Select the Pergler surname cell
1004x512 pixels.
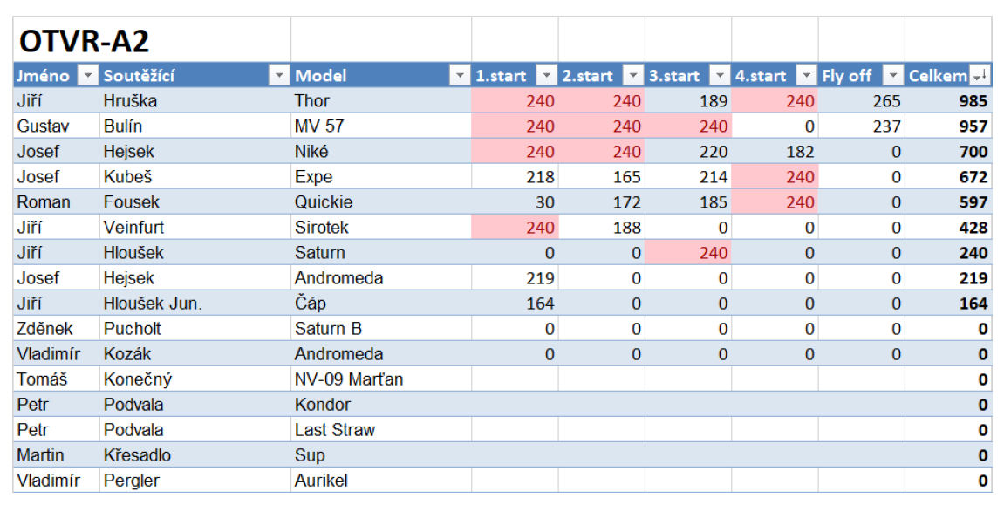click(x=195, y=480)
